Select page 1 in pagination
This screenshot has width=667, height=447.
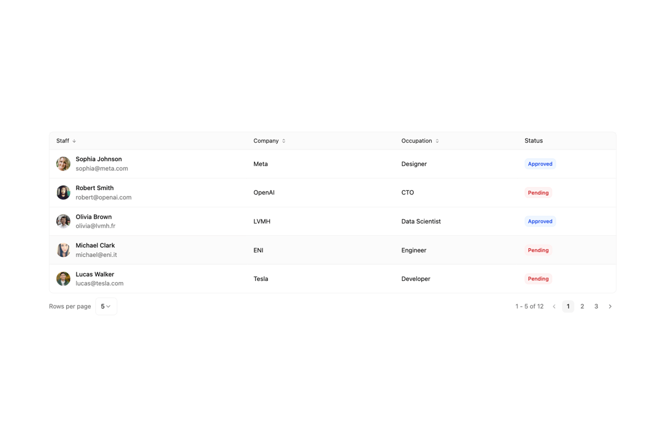[x=568, y=306]
